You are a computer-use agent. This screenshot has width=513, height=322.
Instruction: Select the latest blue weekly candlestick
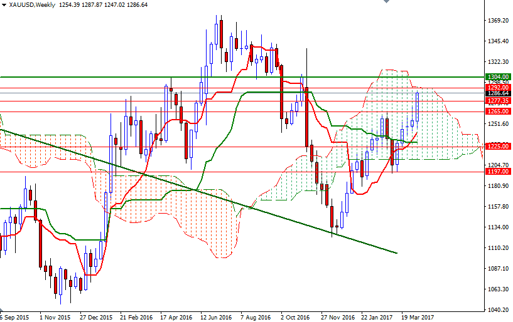(x=417, y=106)
